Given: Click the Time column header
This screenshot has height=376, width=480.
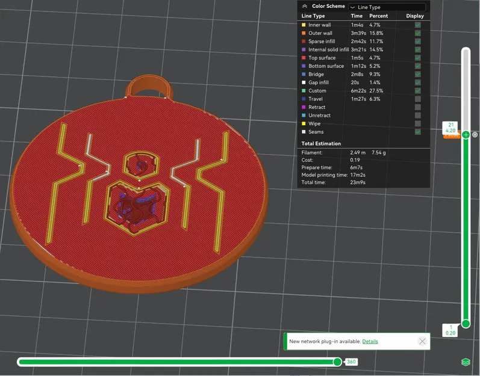Looking at the screenshot, I should pyautogui.click(x=357, y=16).
